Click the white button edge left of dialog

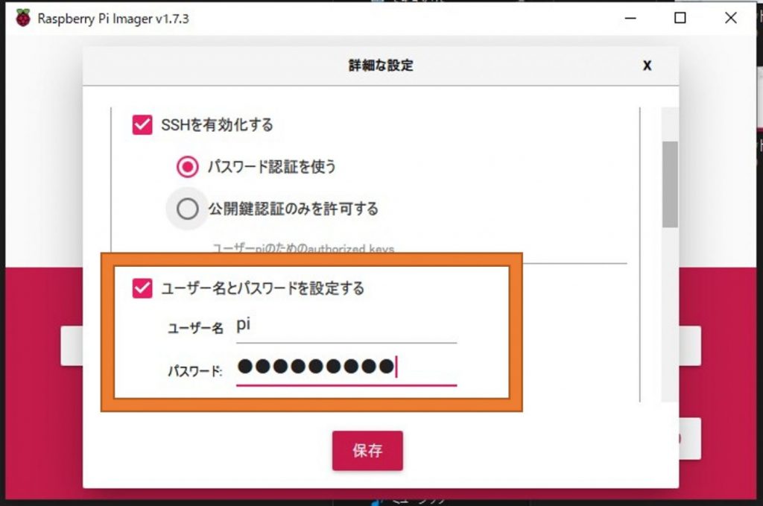72,346
